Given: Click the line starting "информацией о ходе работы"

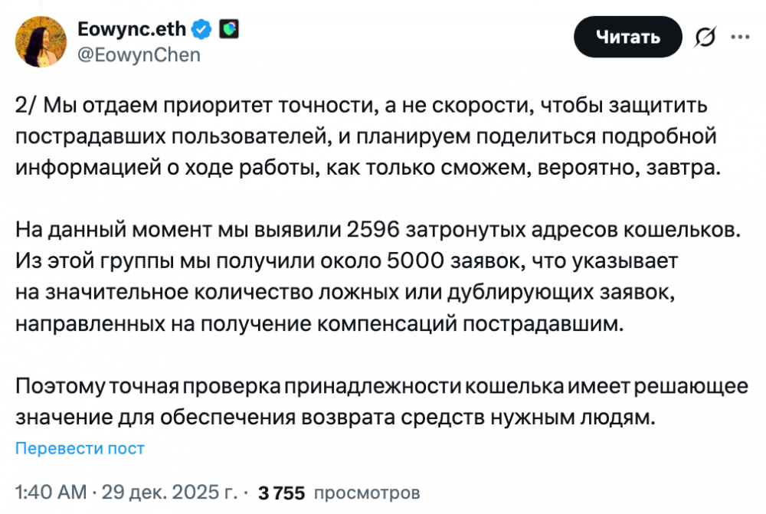Looking at the screenshot, I should pyautogui.click(x=368, y=168).
